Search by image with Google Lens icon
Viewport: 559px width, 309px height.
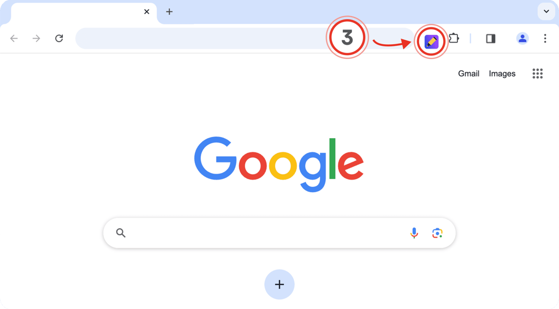point(437,233)
